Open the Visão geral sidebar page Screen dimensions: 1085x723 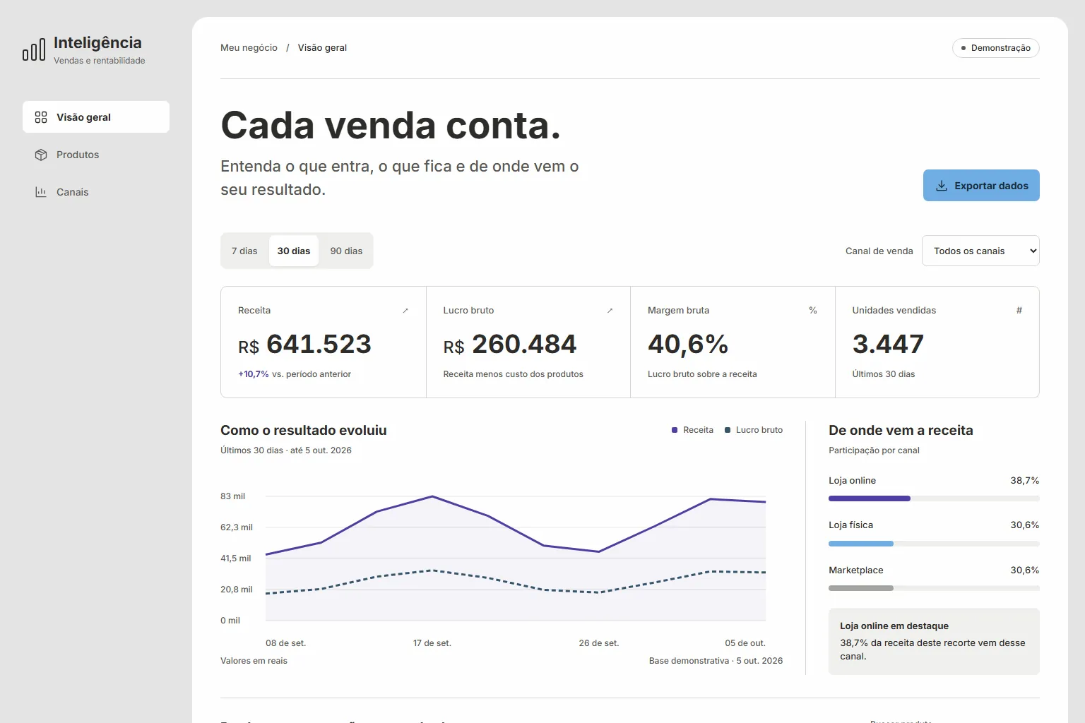click(96, 117)
